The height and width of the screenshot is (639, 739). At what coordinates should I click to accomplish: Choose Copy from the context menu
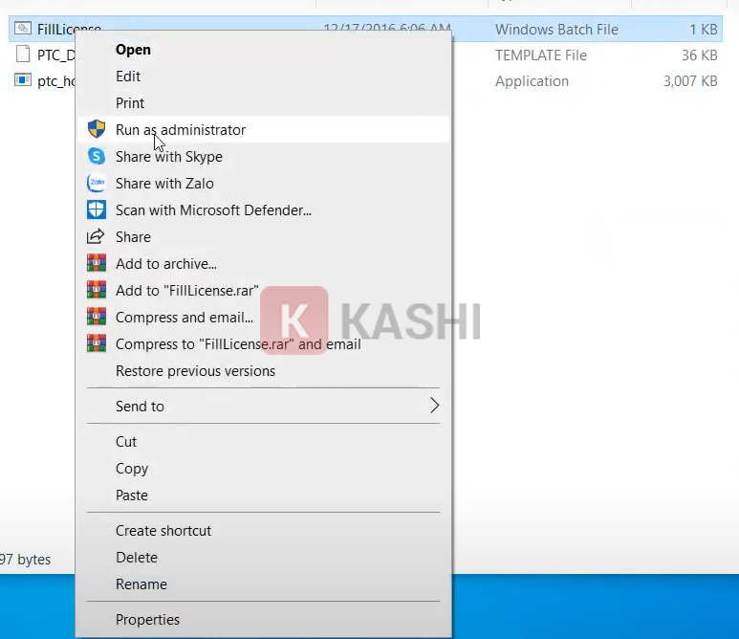[x=132, y=468]
